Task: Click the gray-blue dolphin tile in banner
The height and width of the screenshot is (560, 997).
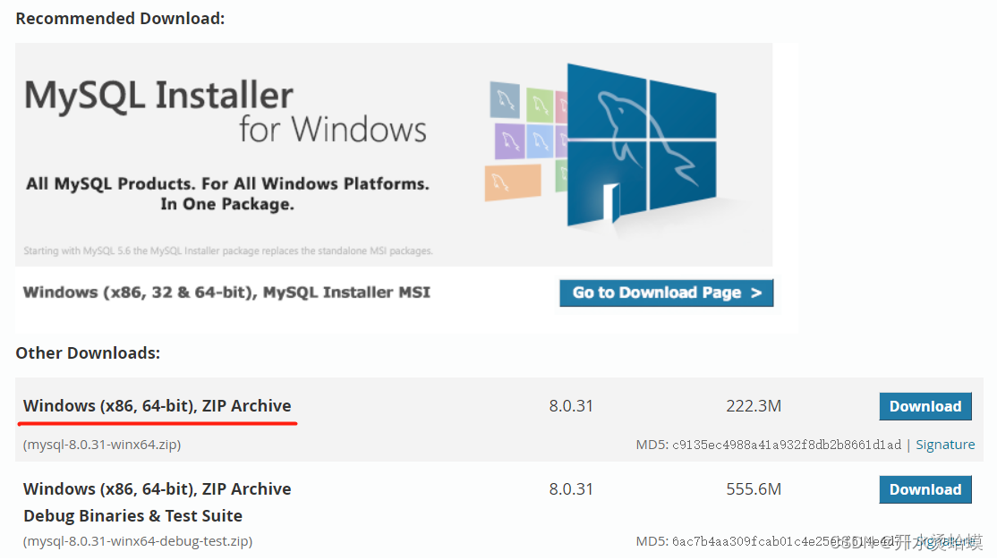Action: pyautogui.click(x=504, y=98)
